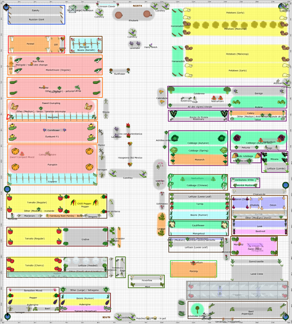
Task: Select the 'Tomato (Cherry)' label
Action: [34, 265]
